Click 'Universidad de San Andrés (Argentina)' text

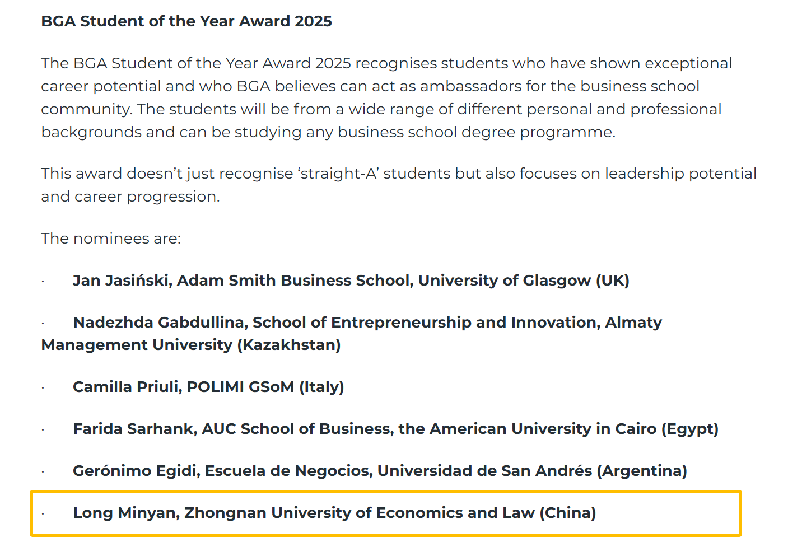[x=532, y=471]
